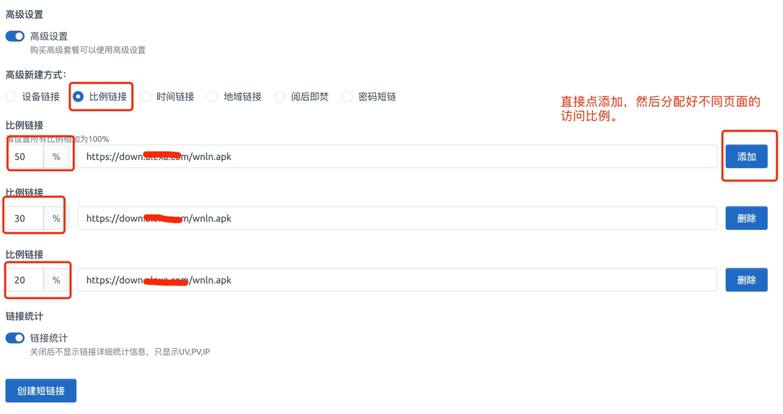Click the 50 percentage input field
The height and width of the screenshot is (414, 783).
point(25,156)
